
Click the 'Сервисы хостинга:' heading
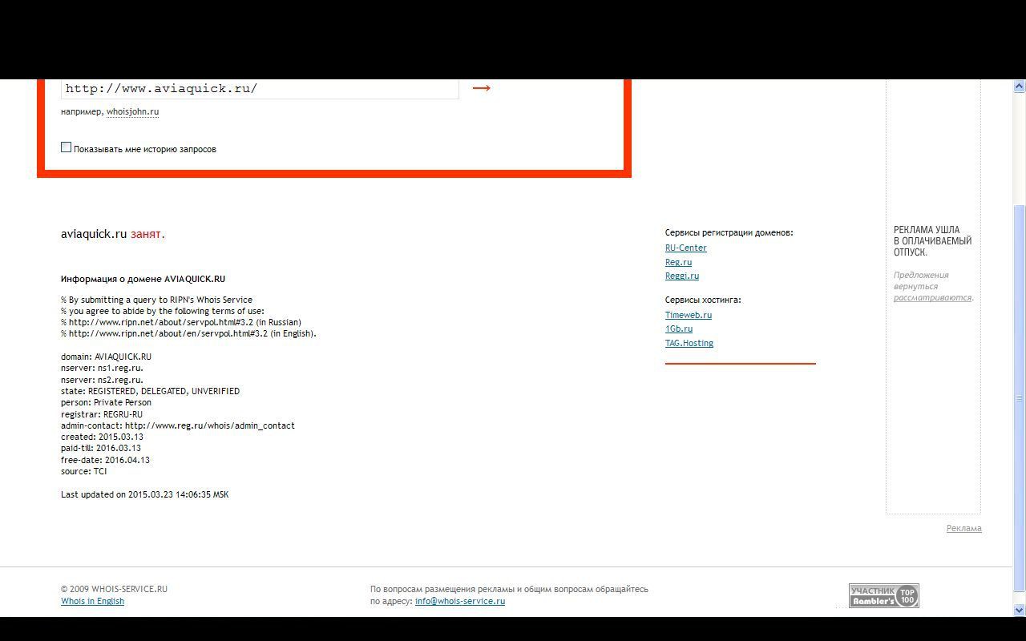[703, 300]
